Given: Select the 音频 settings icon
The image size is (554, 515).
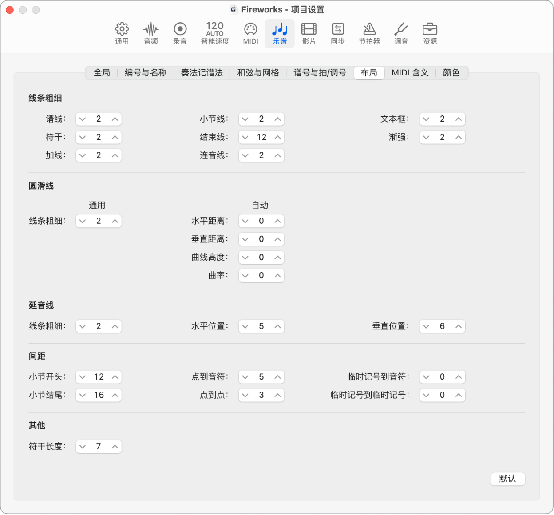Looking at the screenshot, I should [151, 33].
